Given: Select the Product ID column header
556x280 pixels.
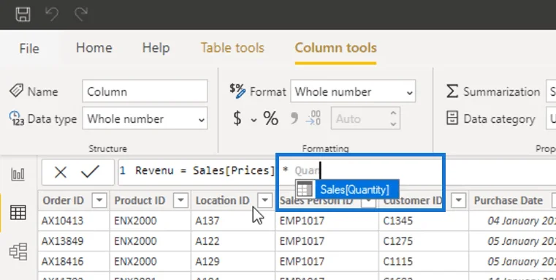Looking at the screenshot, I should click(140, 200).
